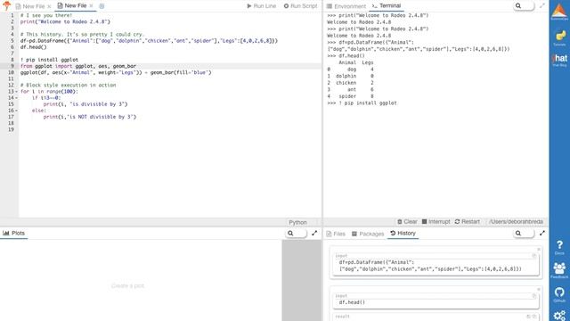Remove the DataFrame history block
570x321 pixels.
[539, 250]
